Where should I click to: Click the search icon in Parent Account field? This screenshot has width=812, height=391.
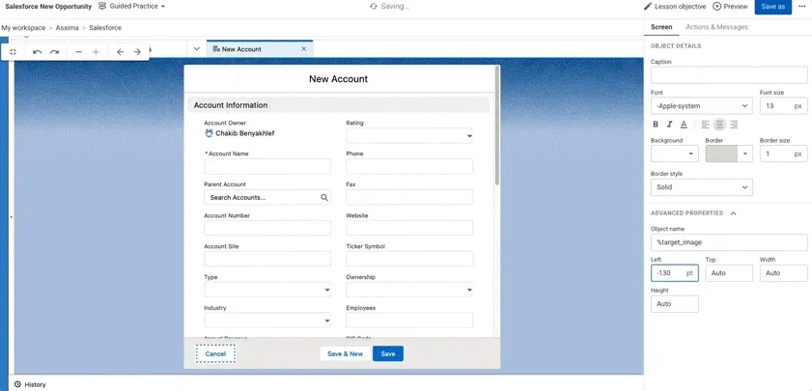point(324,197)
